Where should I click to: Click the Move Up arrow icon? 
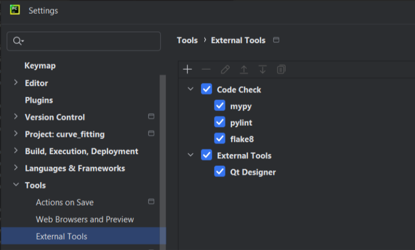[243, 69]
